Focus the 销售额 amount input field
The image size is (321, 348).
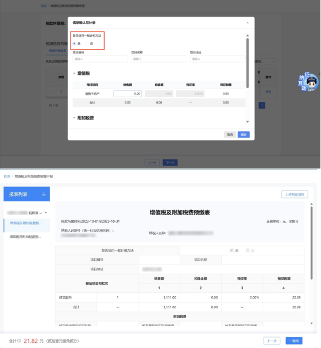click(x=127, y=94)
